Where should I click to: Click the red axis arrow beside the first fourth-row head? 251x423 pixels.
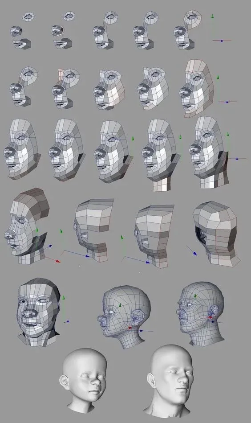click(57, 261)
